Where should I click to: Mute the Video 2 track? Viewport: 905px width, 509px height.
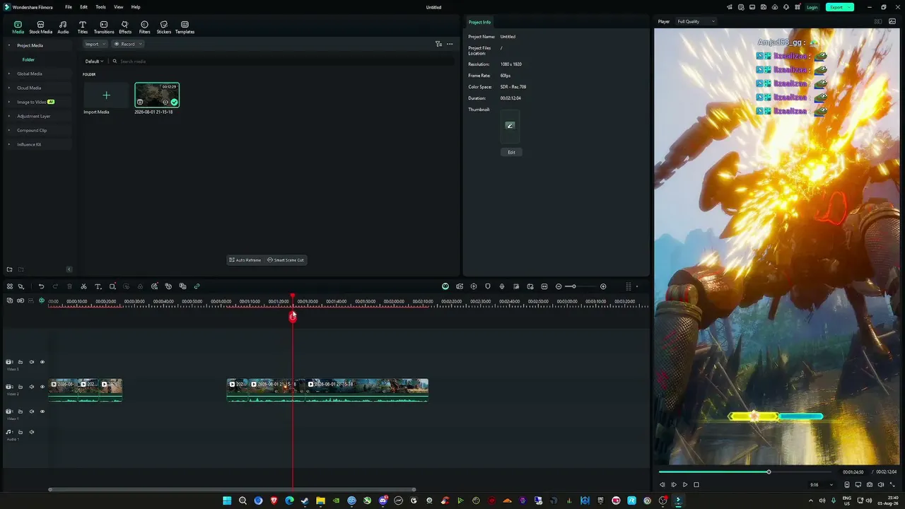click(32, 387)
